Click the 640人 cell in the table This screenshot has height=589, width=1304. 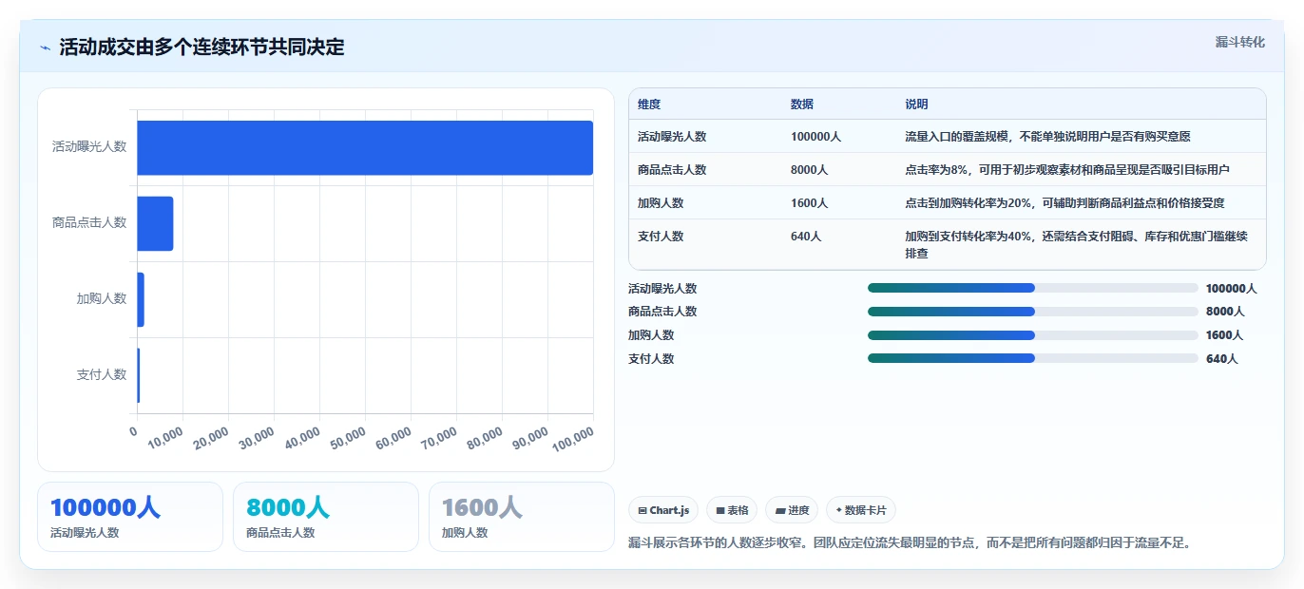click(806, 236)
